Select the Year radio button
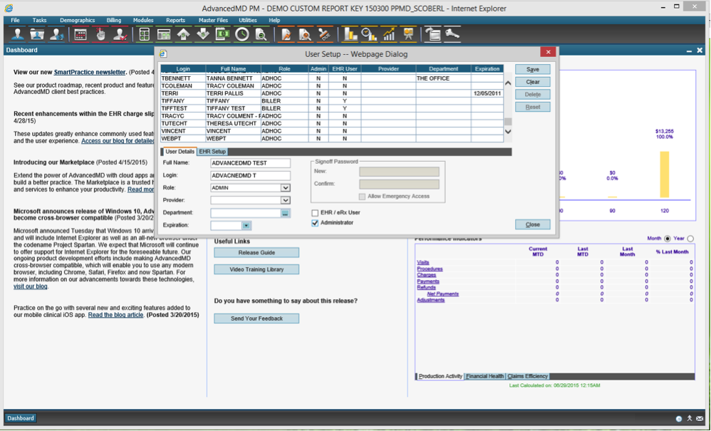The height and width of the screenshot is (431, 711). tap(690, 239)
